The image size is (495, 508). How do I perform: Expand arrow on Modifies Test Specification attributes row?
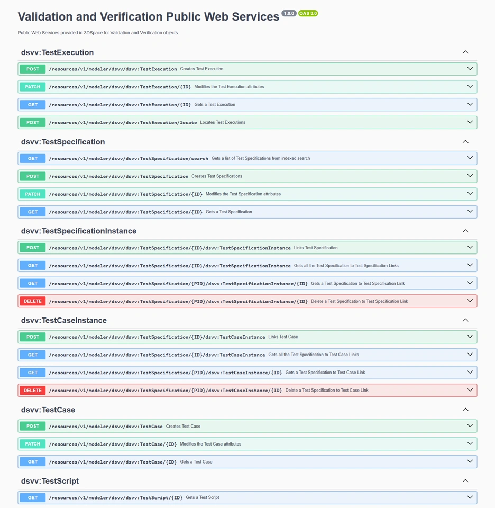(470, 194)
